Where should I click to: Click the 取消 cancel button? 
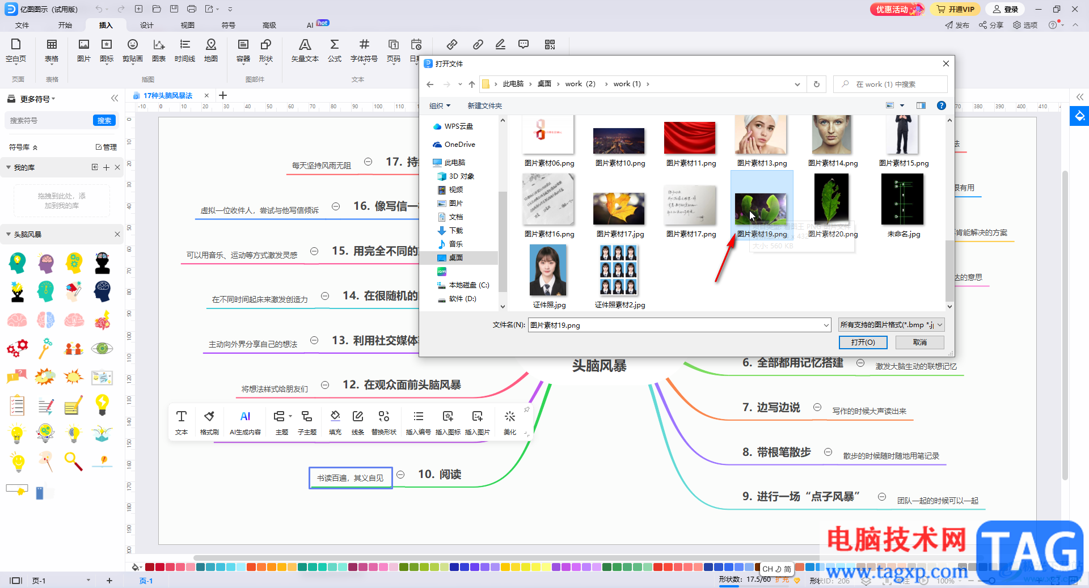coord(920,342)
